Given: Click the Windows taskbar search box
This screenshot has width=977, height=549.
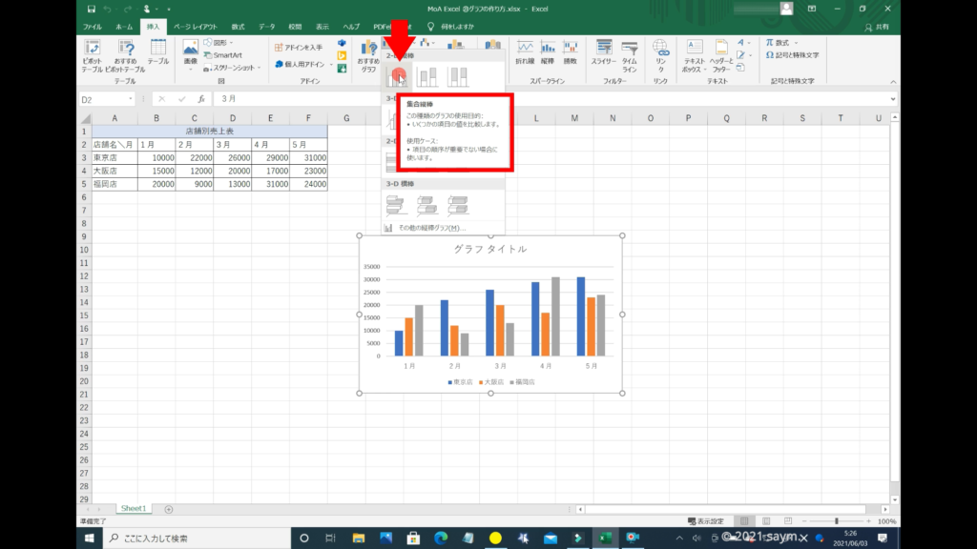Looking at the screenshot, I should (191, 539).
